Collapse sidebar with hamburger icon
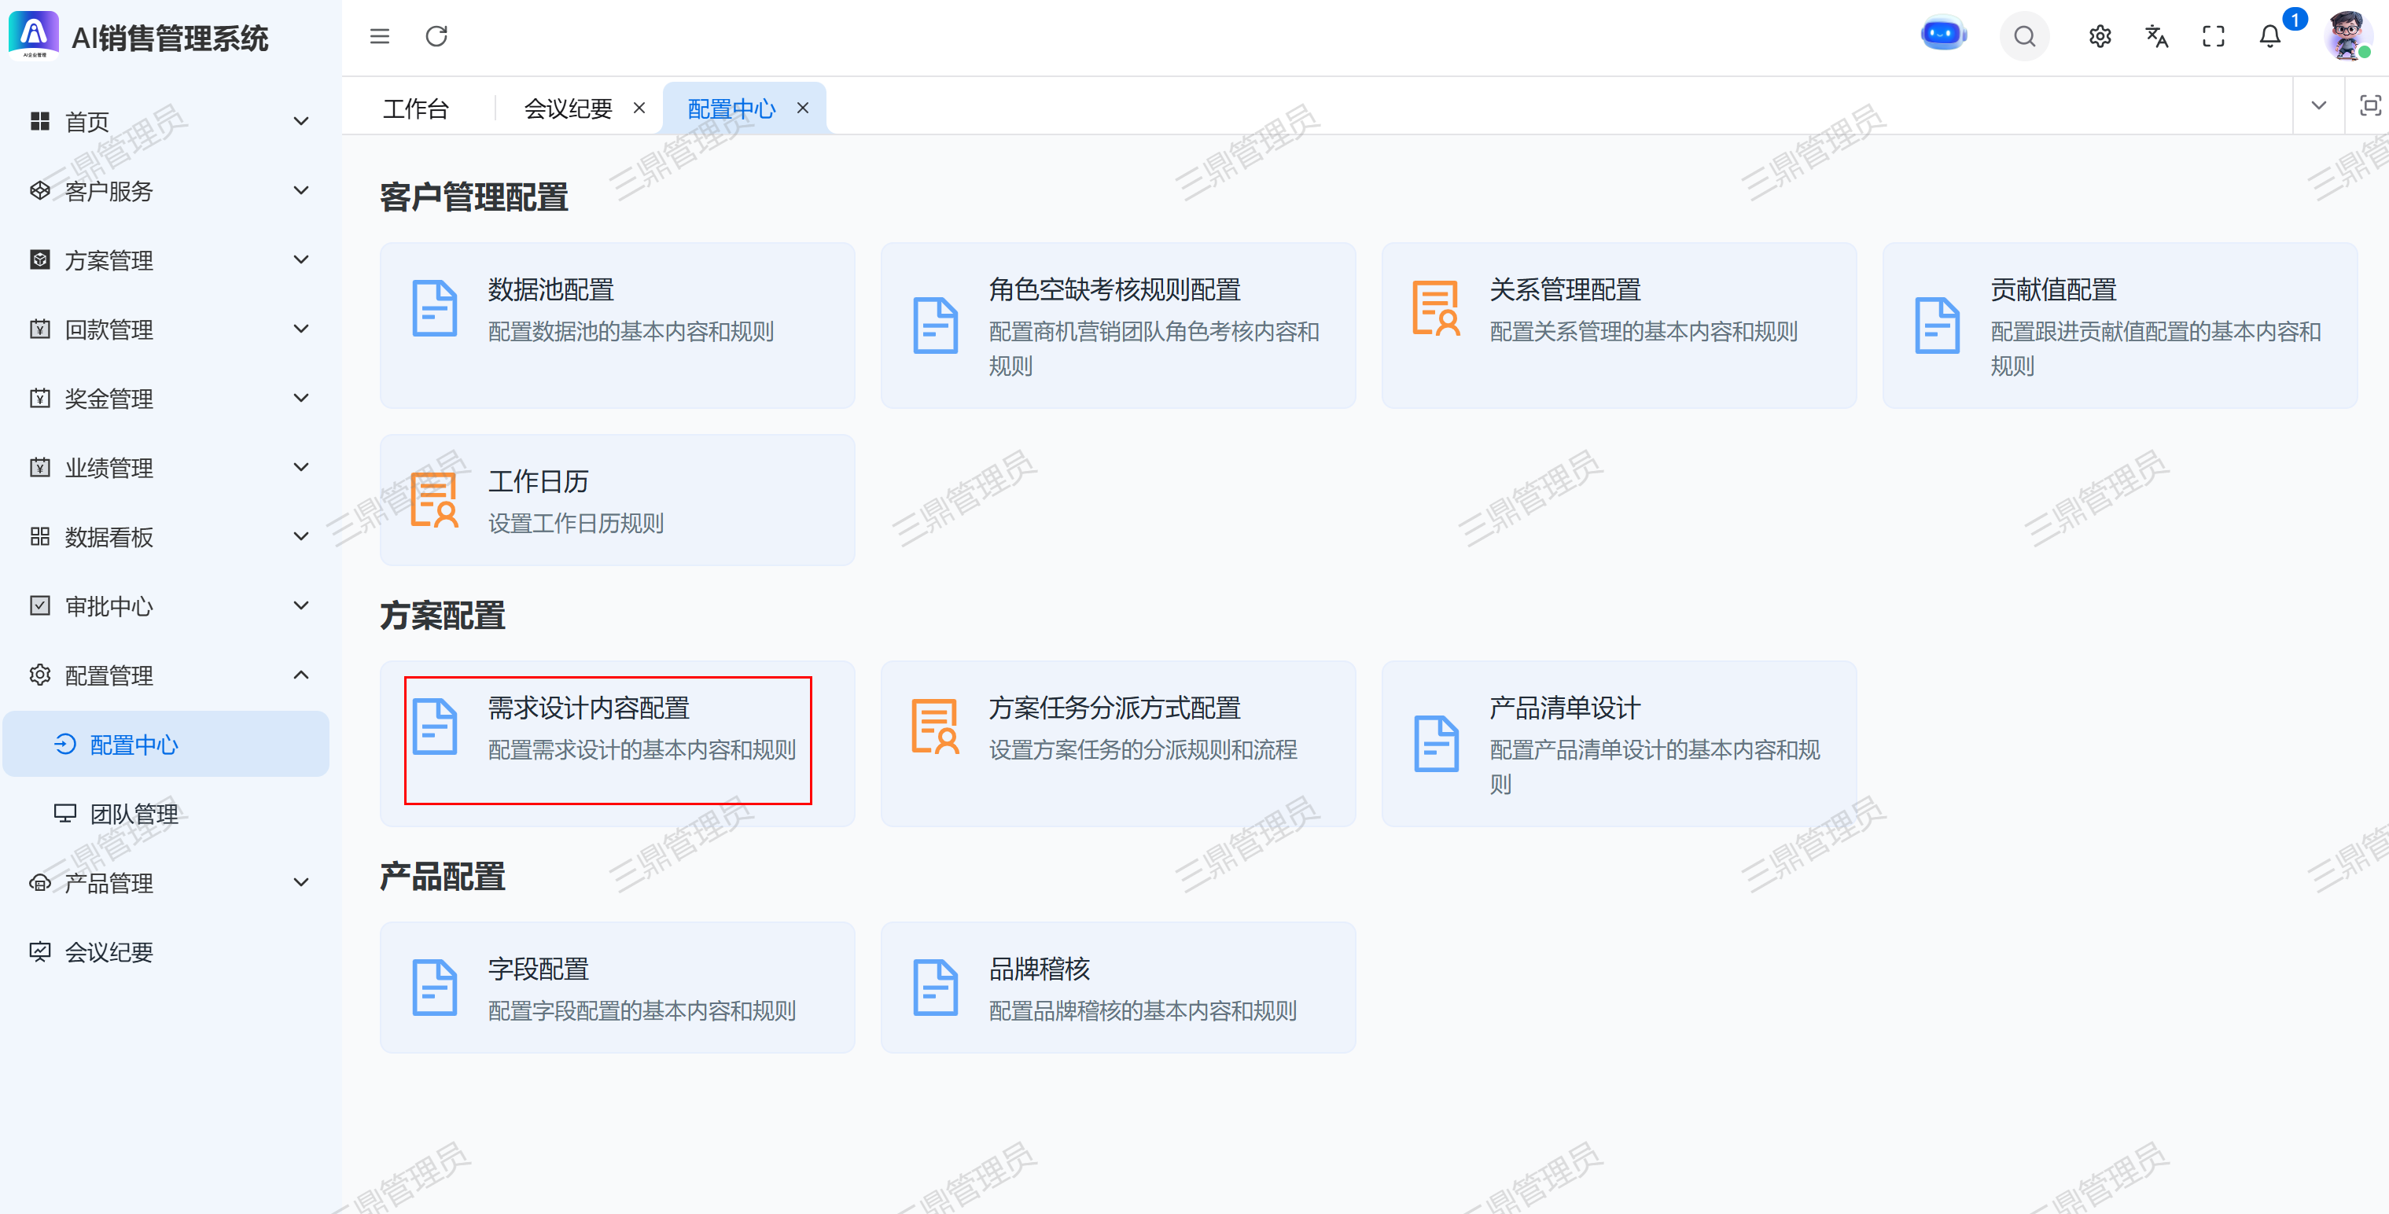Screen dimensions: 2389x1214 coord(379,36)
